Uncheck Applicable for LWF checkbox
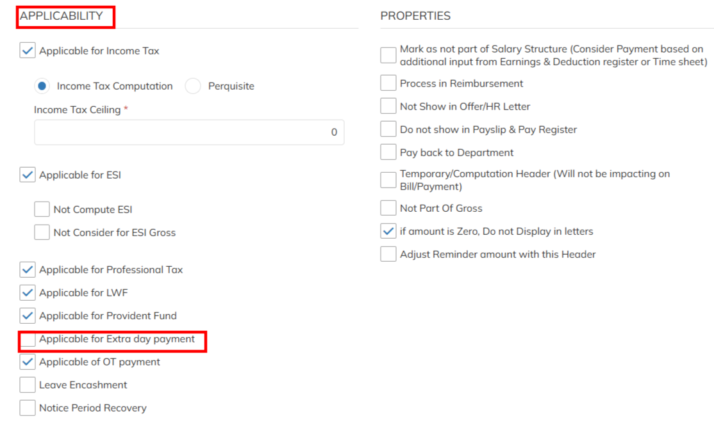Image resolution: width=714 pixels, height=423 pixels. [x=28, y=293]
